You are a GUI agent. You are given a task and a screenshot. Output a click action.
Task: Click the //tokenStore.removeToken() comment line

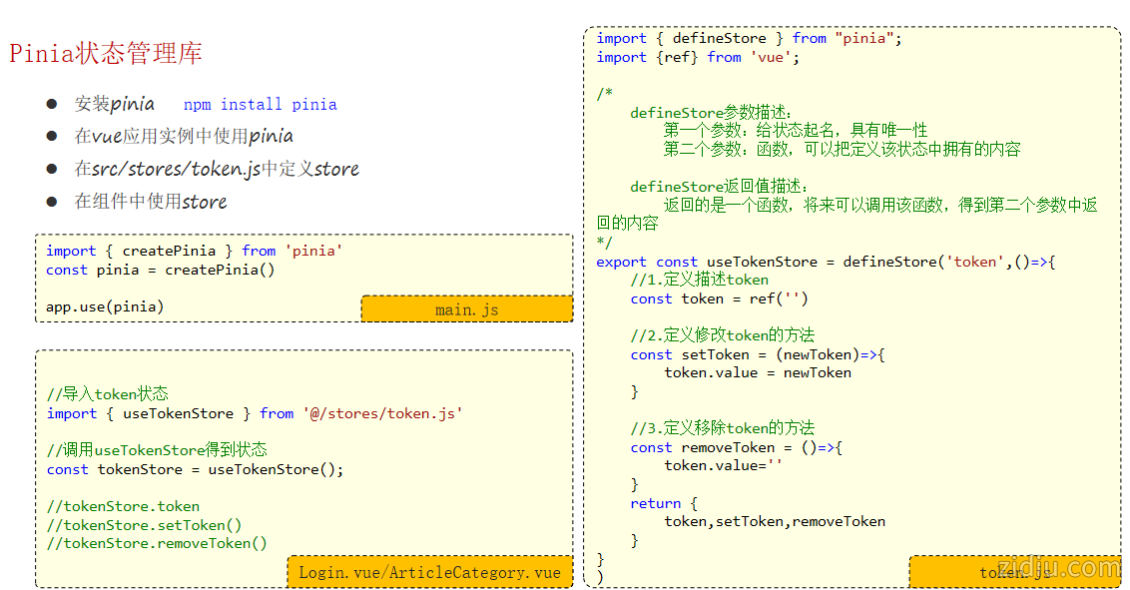(157, 543)
